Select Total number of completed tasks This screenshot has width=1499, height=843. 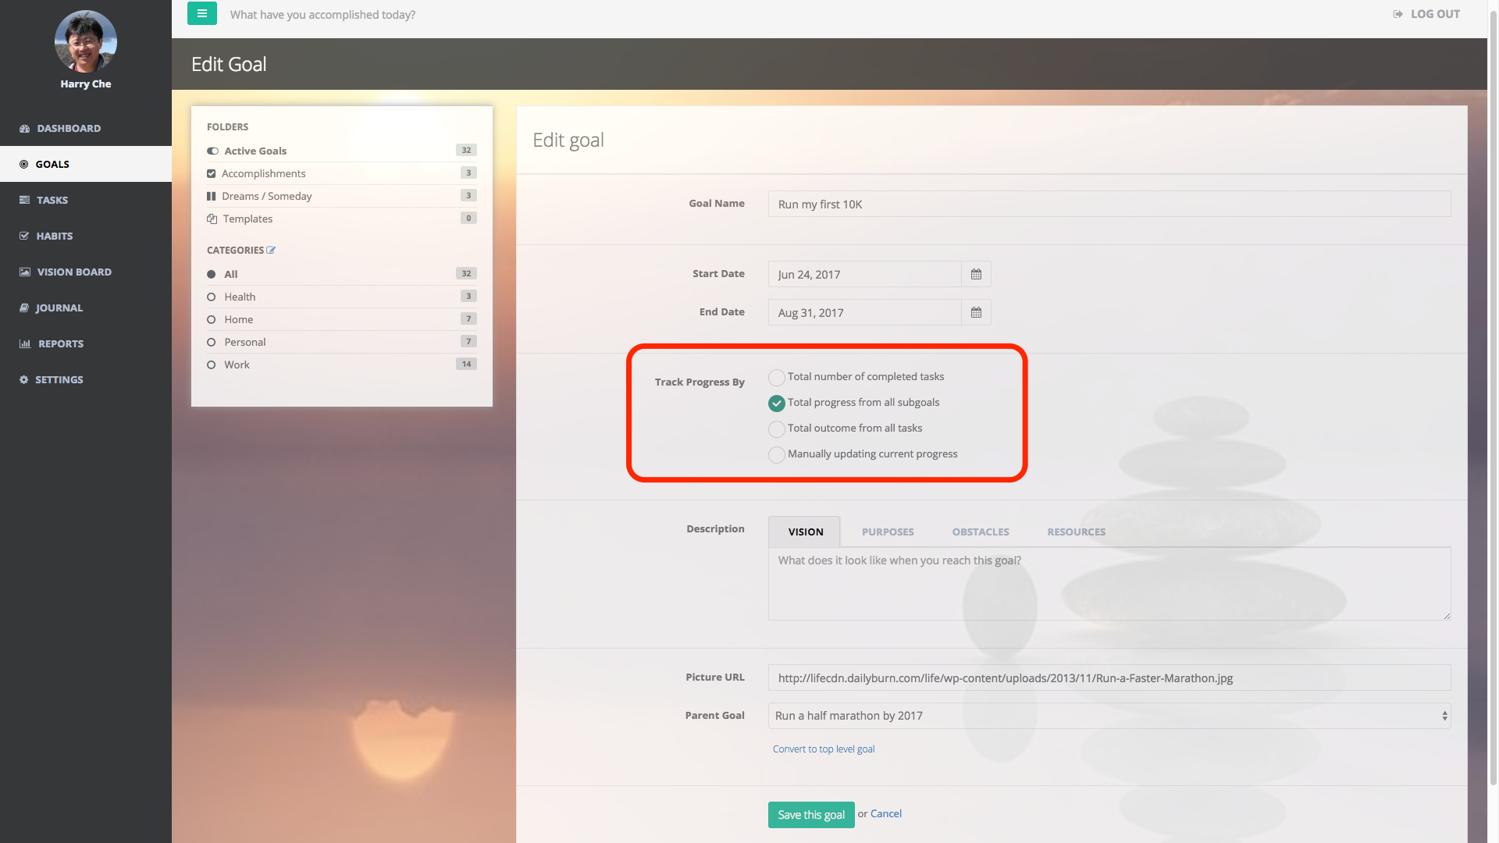776,378
